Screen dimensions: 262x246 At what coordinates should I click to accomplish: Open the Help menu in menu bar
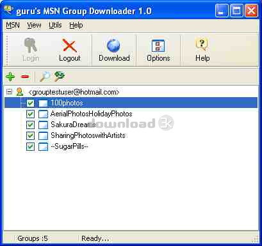coord(76,25)
